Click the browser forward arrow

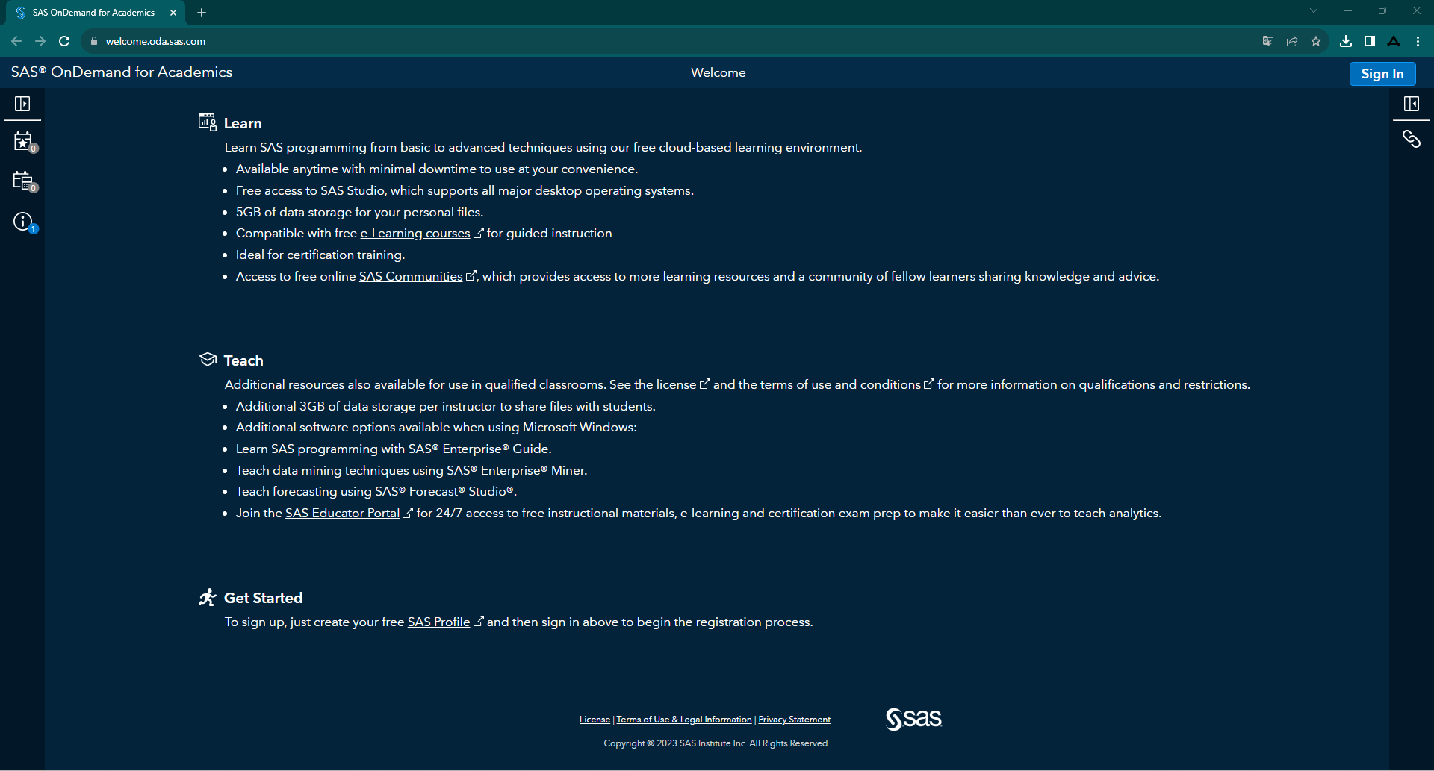tap(40, 41)
